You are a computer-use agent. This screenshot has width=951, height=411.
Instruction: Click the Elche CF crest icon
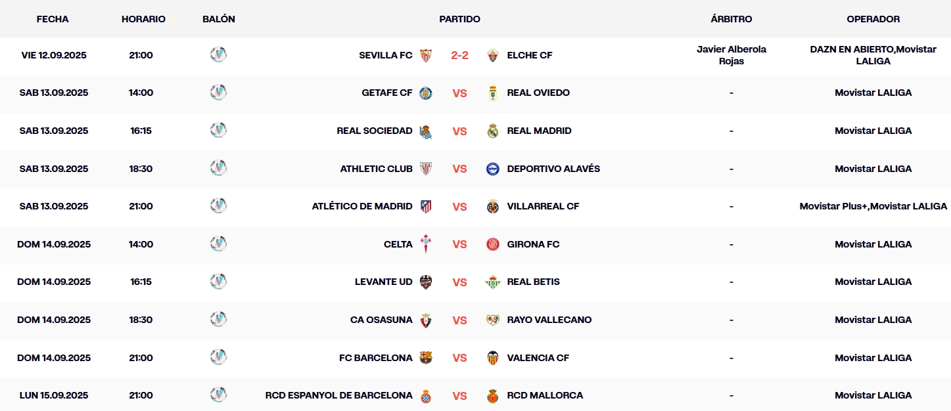(x=493, y=55)
